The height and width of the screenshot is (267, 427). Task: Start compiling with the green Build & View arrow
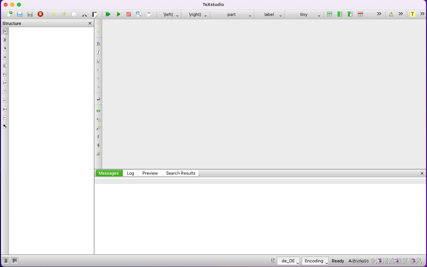pos(108,14)
